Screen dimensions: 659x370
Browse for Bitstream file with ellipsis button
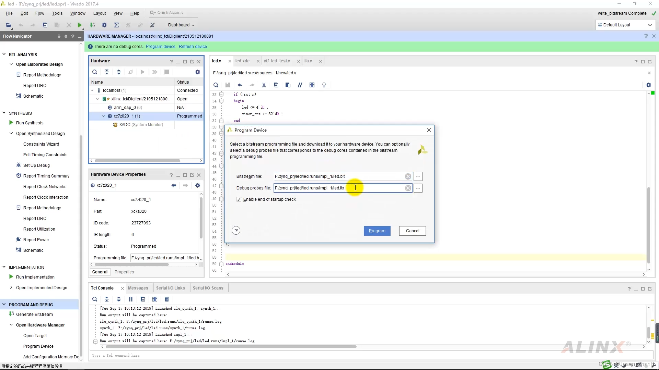coord(418,176)
